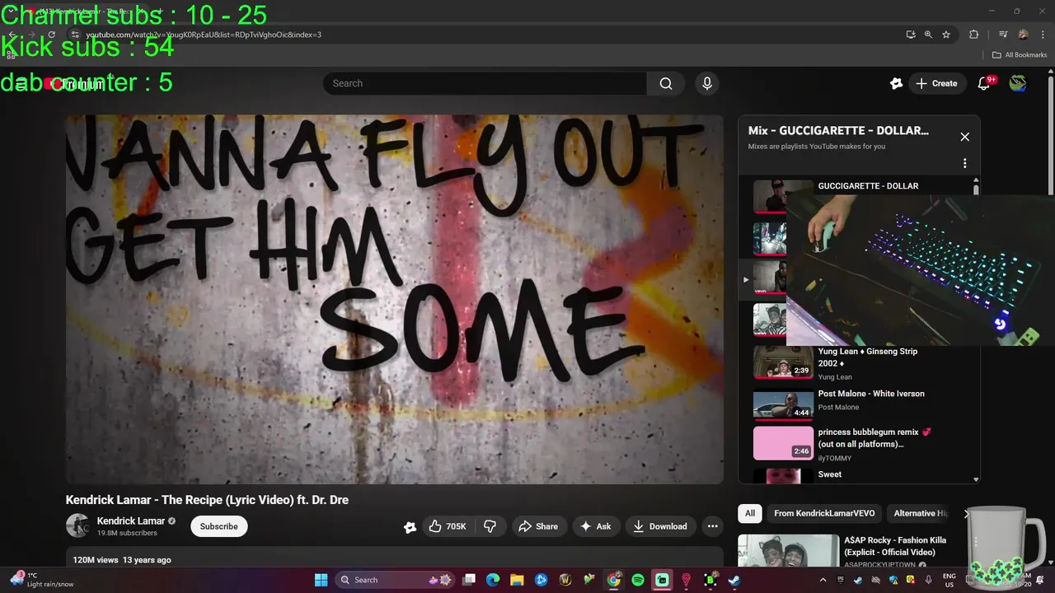Open World of Warcraft taskbar icon
Viewport: 1055px width, 593px height.
pos(565,580)
